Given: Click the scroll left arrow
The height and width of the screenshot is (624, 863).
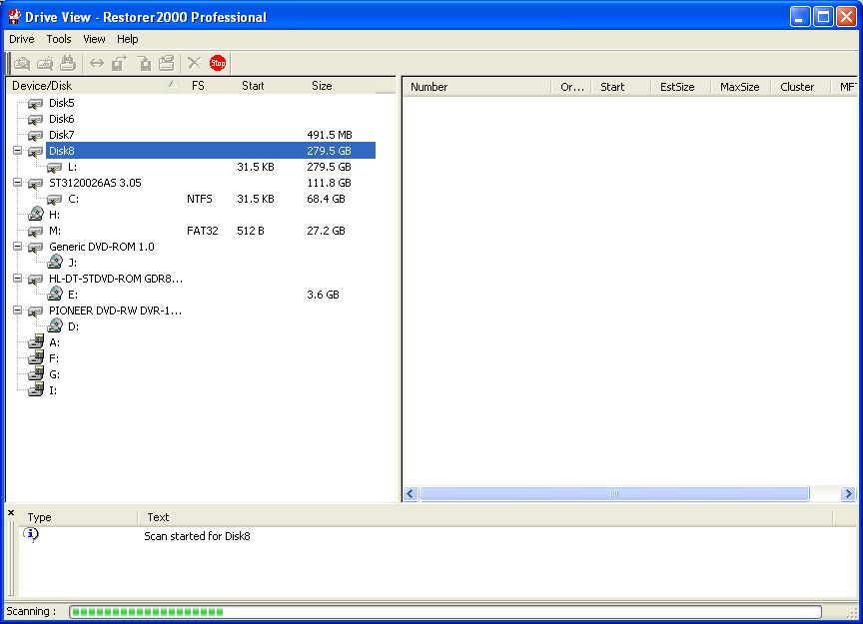Looking at the screenshot, I should (x=411, y=494).
